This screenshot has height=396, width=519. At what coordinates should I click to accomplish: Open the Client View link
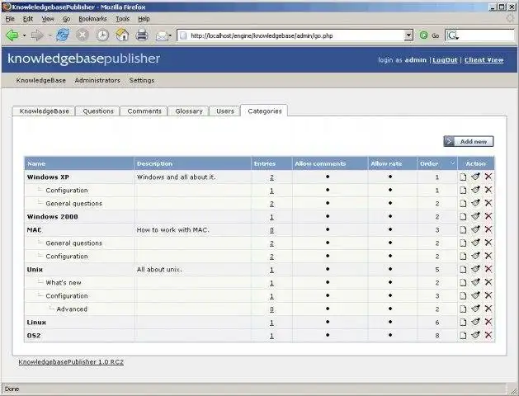pos(484,60)
